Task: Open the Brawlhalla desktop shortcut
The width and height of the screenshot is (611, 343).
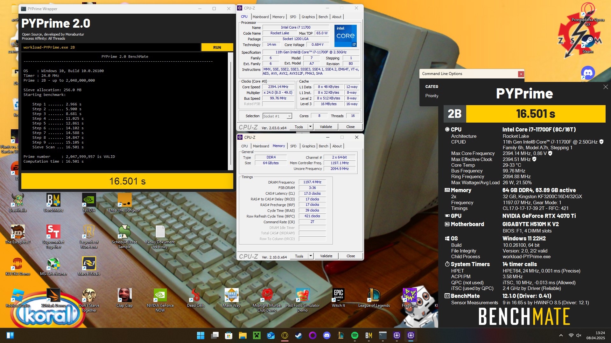Action: click(x=18, y=203)
